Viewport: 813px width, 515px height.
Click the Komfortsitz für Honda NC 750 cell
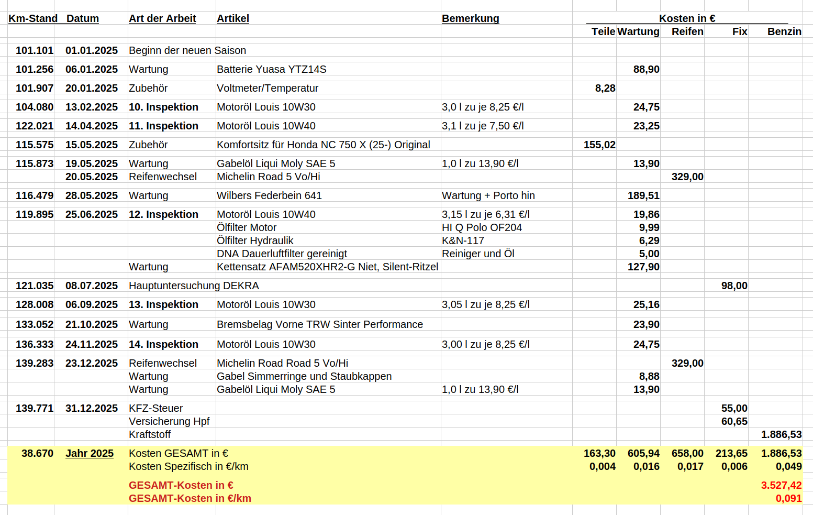pyautogui.click(x=323, y=145)
